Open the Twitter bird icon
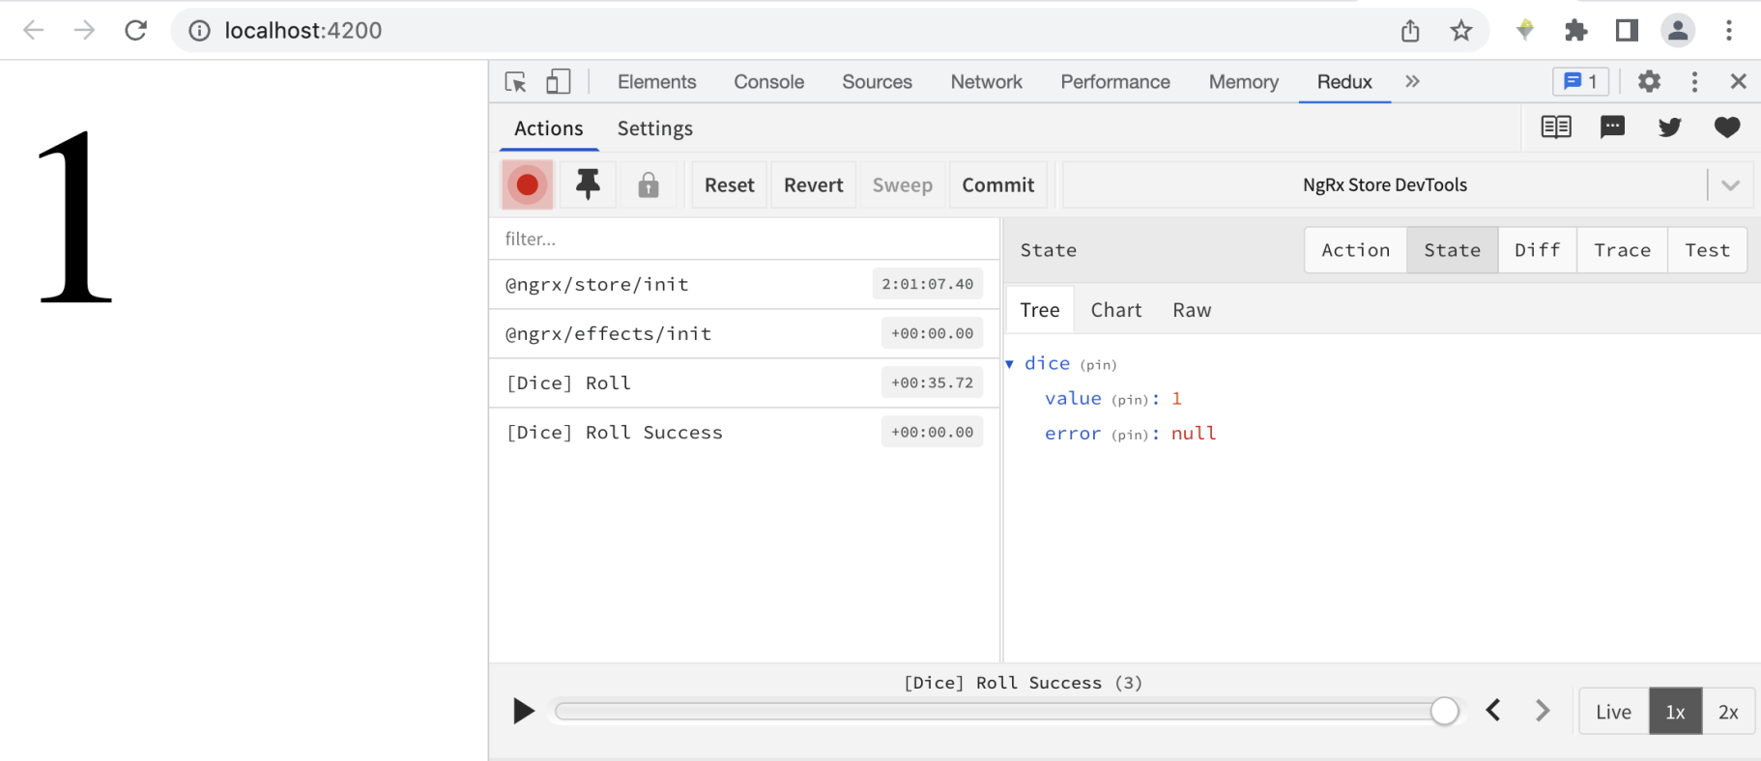Screen dimensions: 1761x761 click(x=1669, y=127)
